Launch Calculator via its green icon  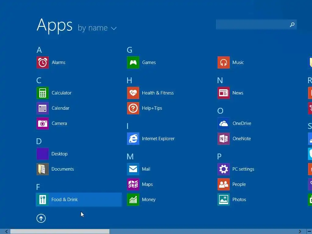43,93
